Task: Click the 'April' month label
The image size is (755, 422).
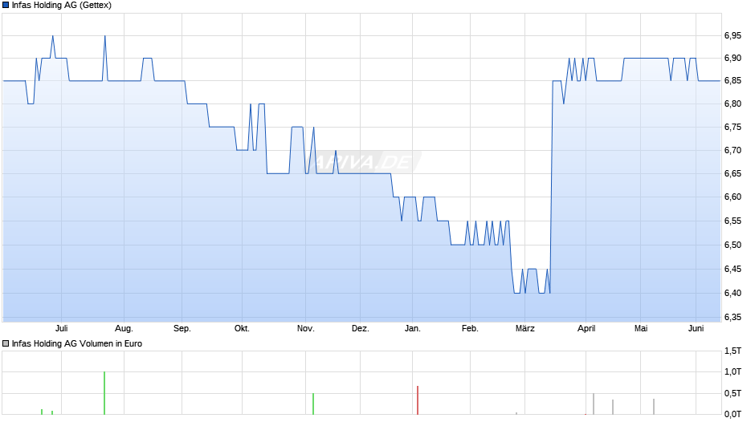Action: pos(586,329)
